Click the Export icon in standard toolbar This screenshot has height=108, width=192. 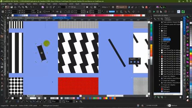pyautogui.click(x=51, y=7)
